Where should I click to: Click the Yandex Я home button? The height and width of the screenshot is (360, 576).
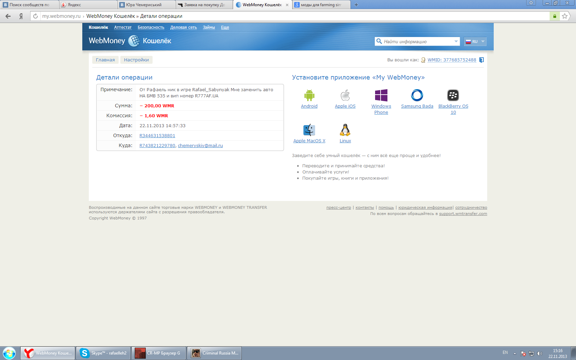tap(21, 16)
